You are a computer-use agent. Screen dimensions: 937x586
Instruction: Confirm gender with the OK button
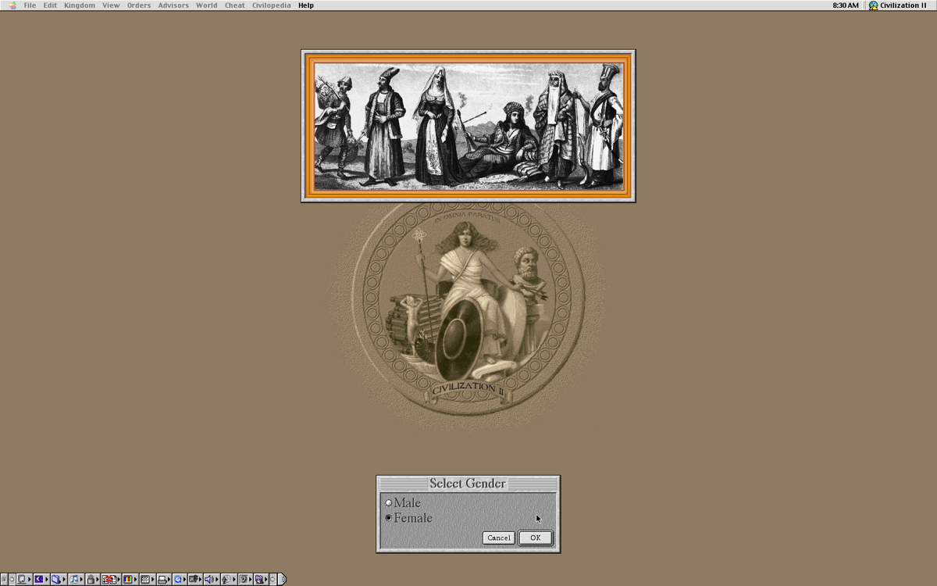coord(535,538)
